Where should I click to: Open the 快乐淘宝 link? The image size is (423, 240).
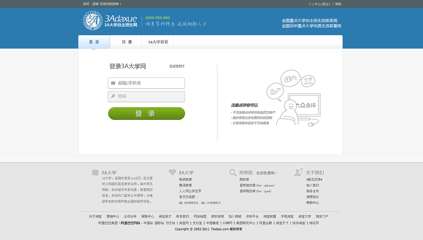[299, 223]
